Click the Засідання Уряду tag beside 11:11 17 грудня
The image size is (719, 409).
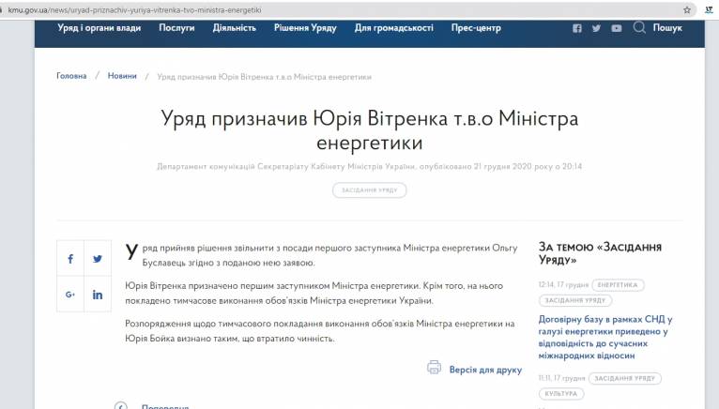[x=624, y=378]
